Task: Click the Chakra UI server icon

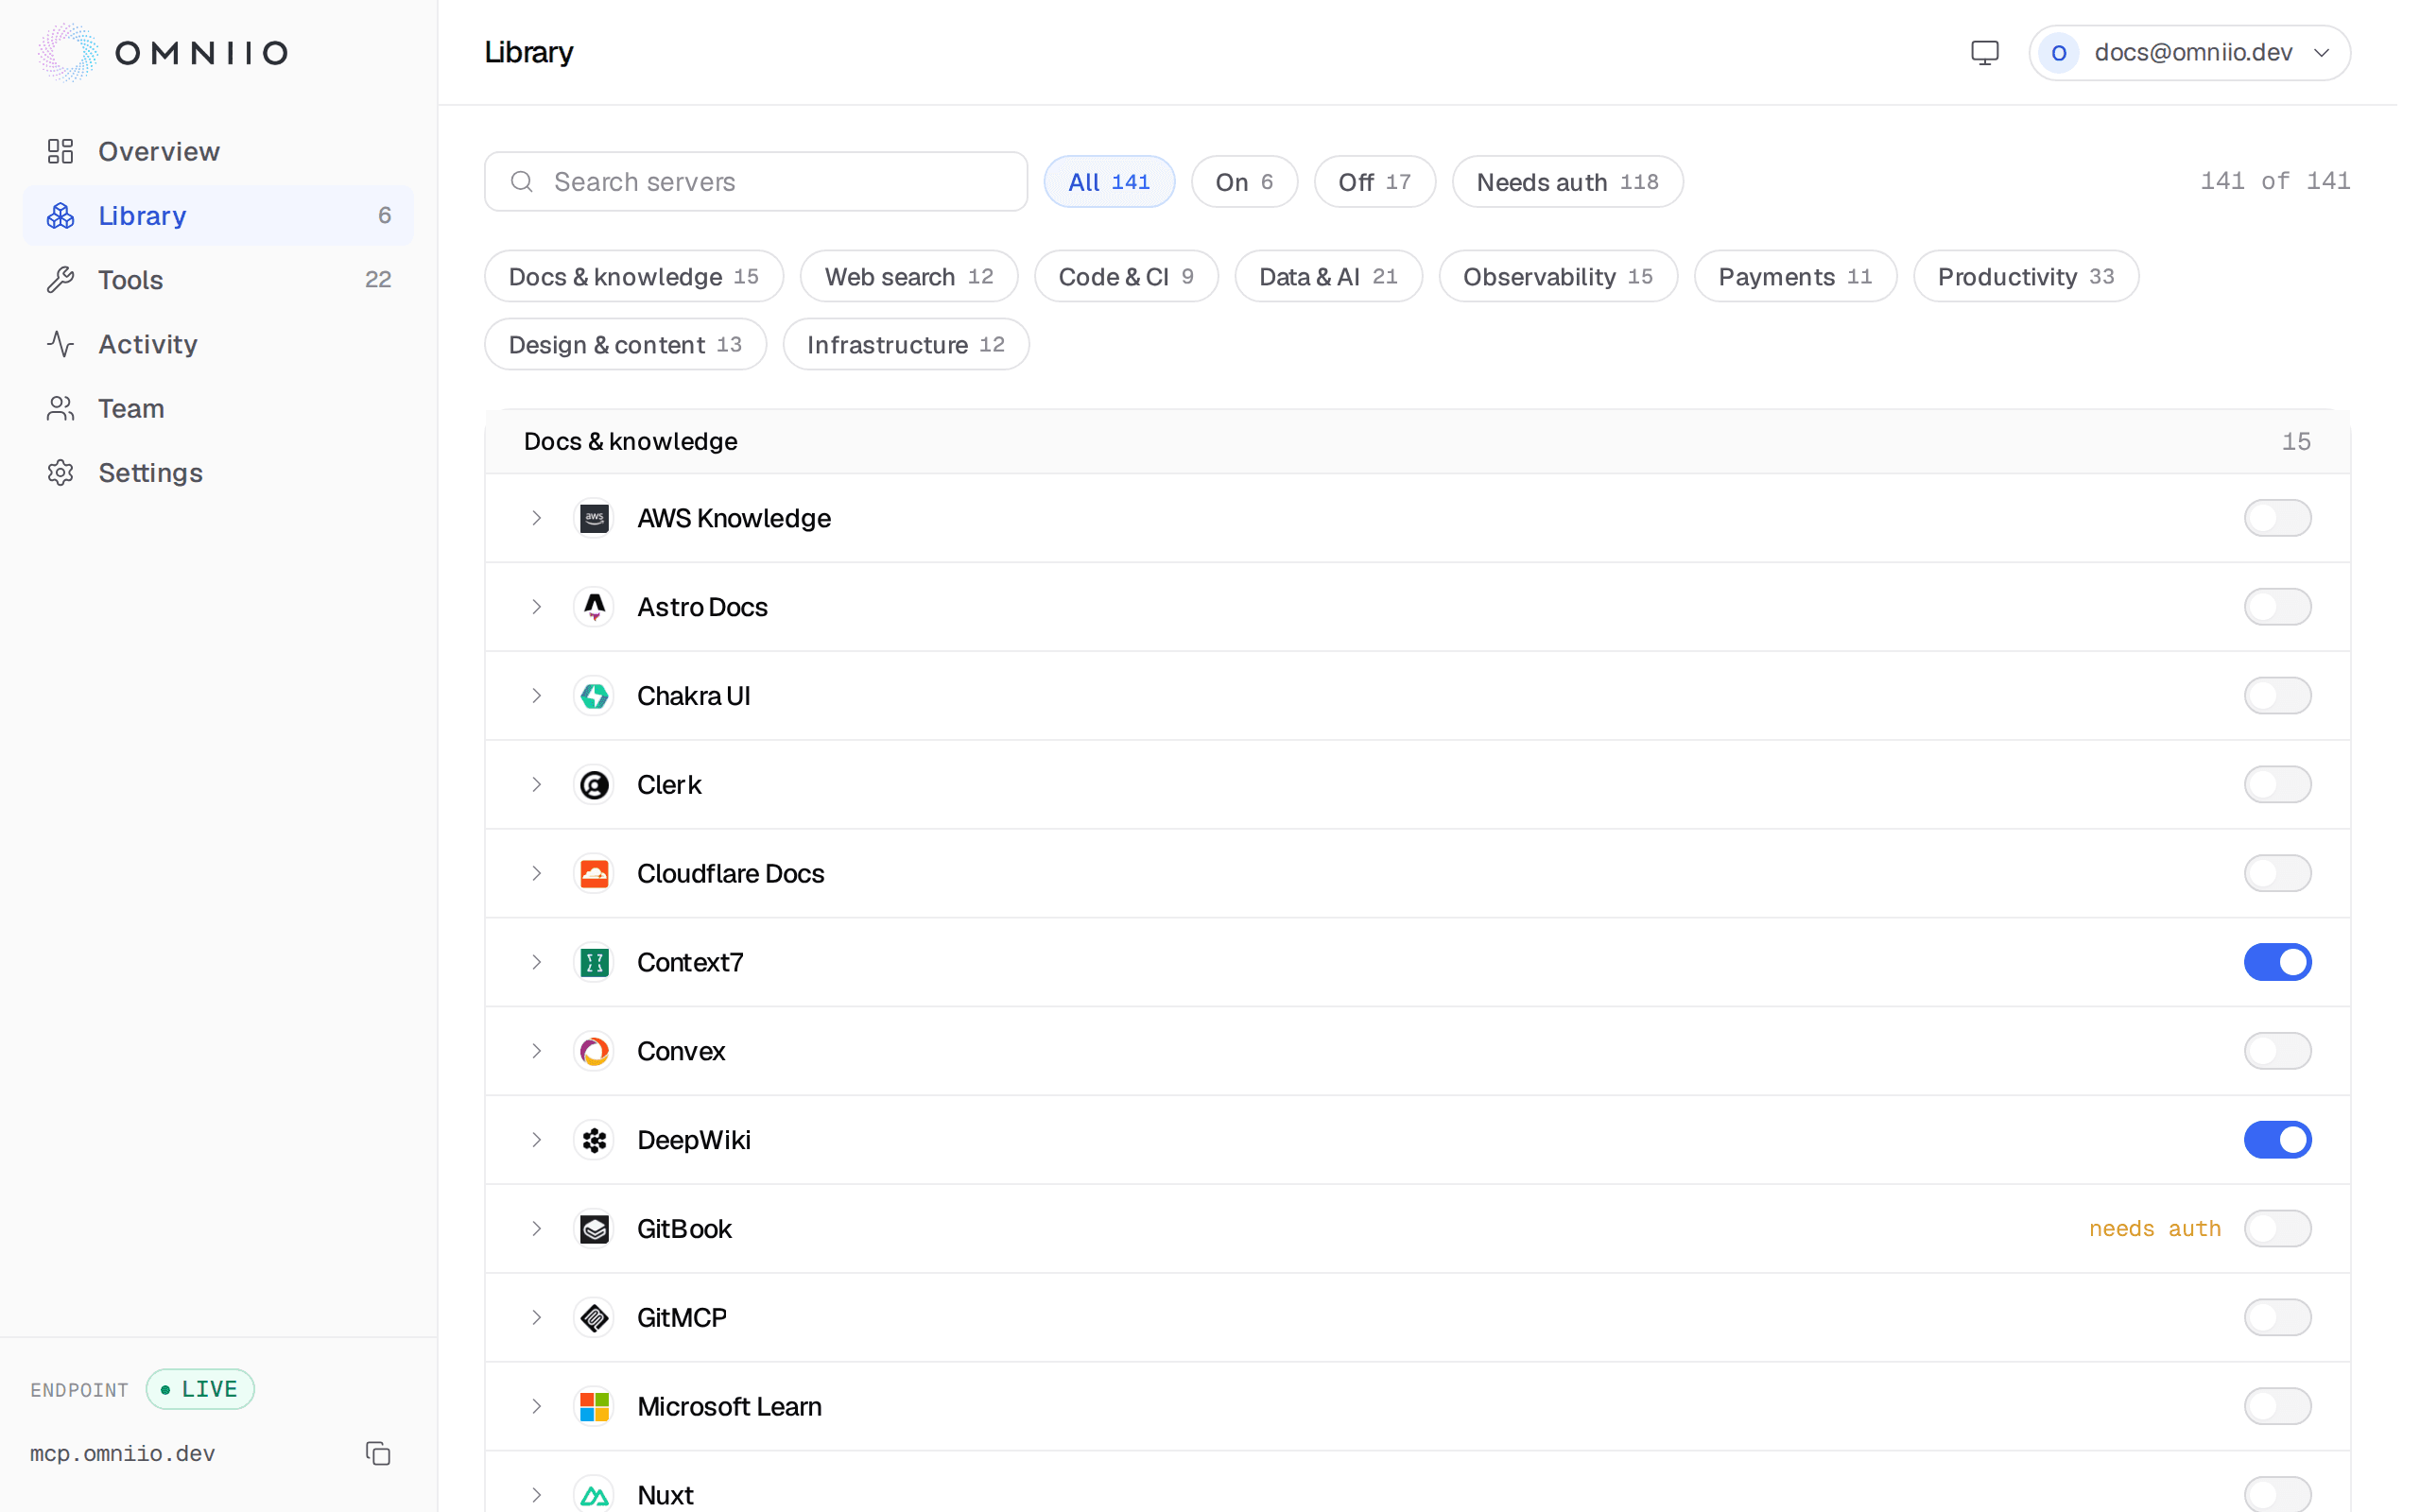Action: pos(594,696)
